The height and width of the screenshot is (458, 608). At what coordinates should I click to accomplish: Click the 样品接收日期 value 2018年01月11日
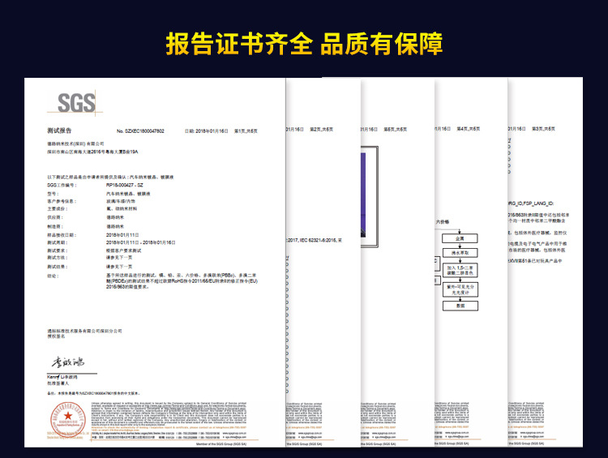[122, 235]
